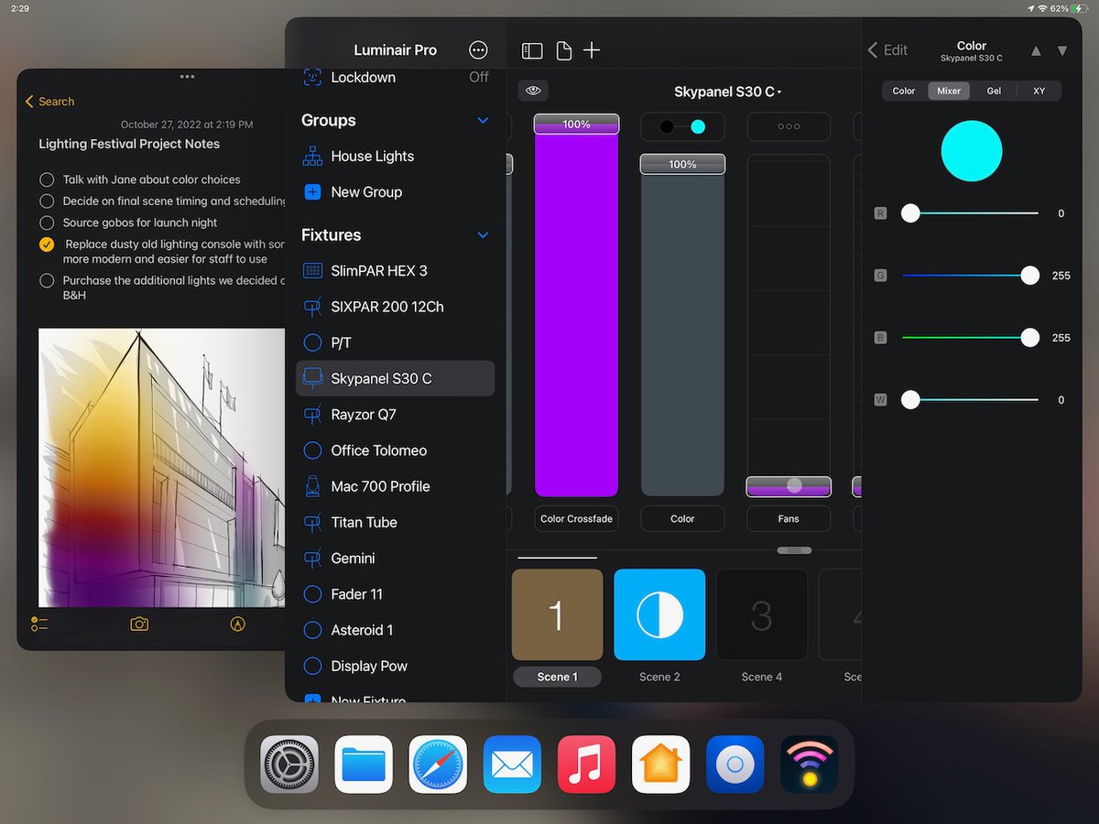Uncheck 'Replace dusty old lighting console' item
The width and height of the screenshot is (1099, 824).
47,244
